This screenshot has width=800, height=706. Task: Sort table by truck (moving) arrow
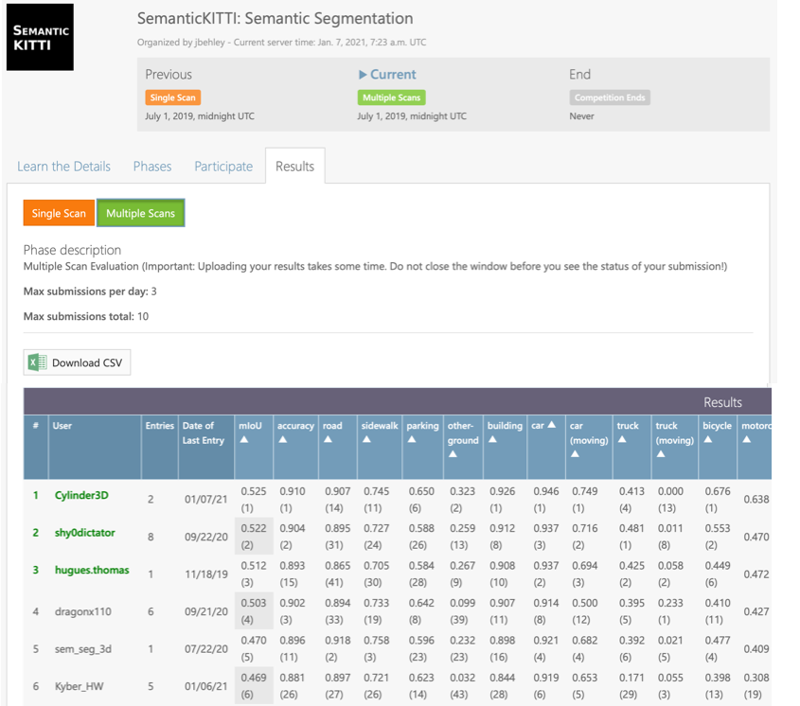tap(661, 454)
